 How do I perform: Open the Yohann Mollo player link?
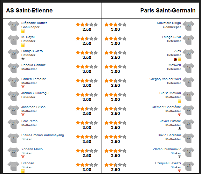click(x=32, y=149)
